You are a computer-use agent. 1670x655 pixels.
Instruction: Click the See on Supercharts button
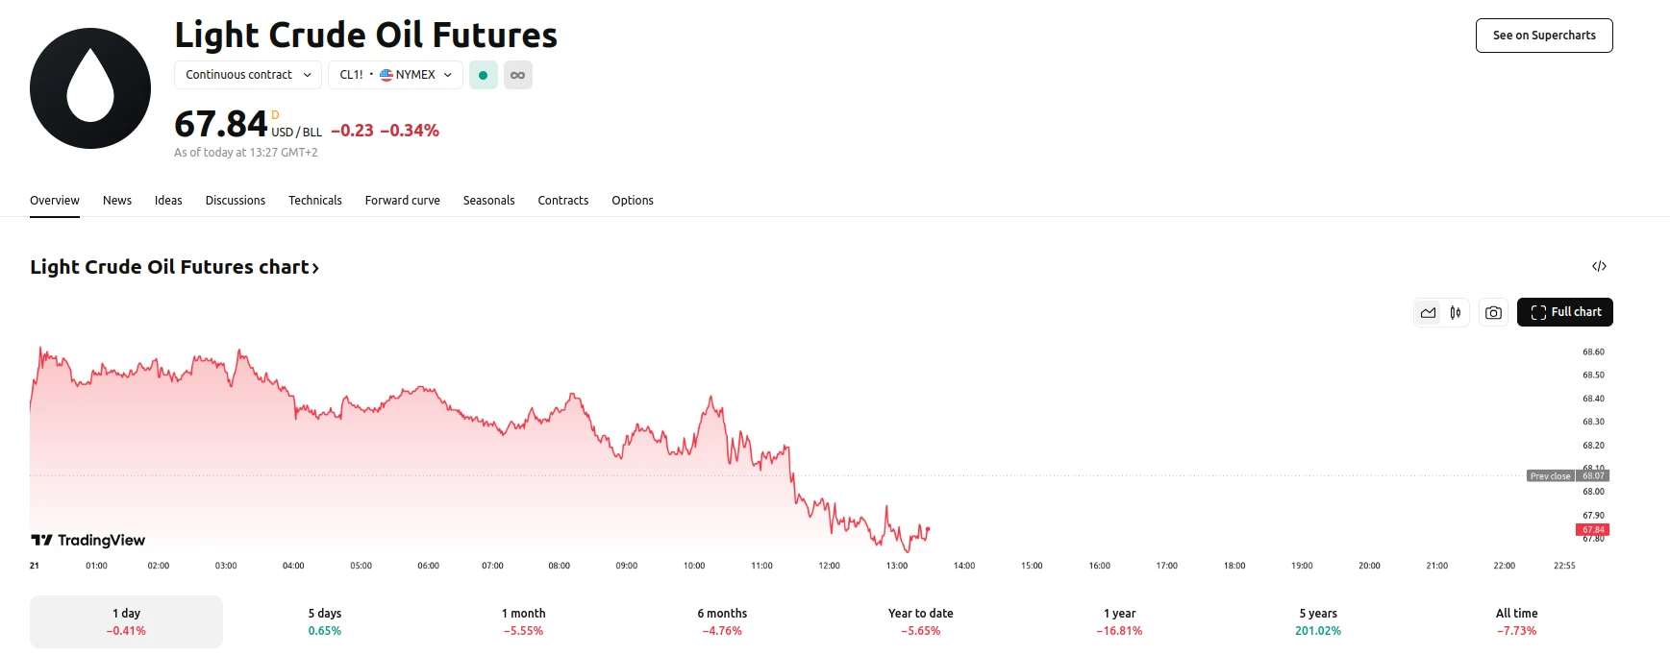(x=1543, y=35)
